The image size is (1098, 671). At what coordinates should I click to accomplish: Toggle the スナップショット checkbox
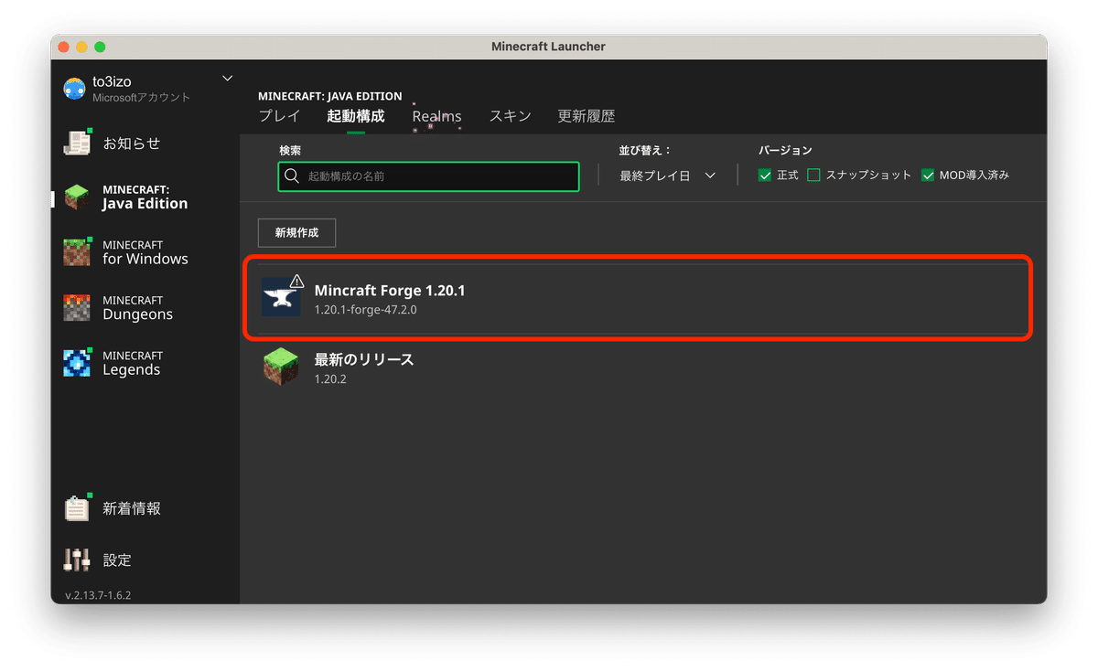813,176
